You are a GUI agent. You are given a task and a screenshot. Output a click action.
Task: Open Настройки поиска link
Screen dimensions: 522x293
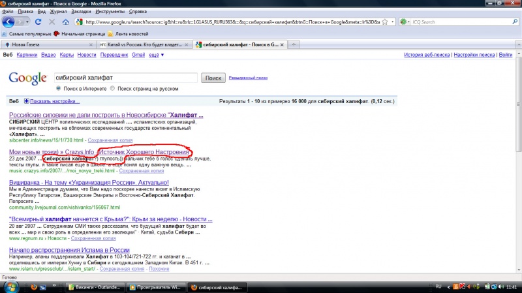pos(474,55)
